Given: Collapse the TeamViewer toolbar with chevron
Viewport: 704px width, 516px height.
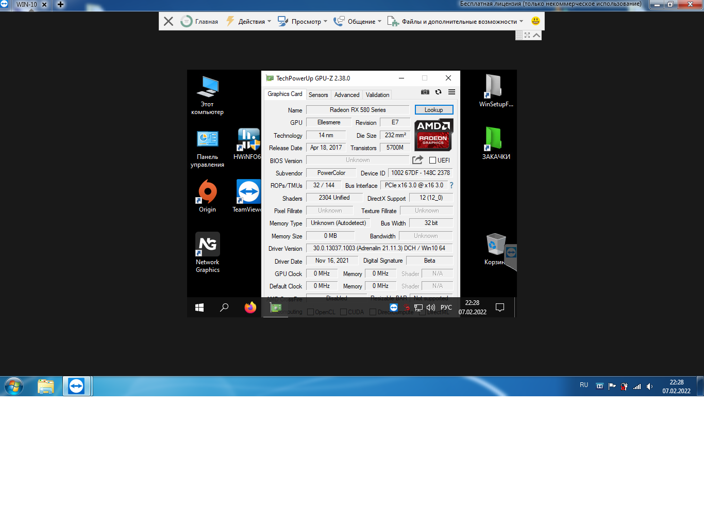Looking at the screenshot, I should 537,35.
